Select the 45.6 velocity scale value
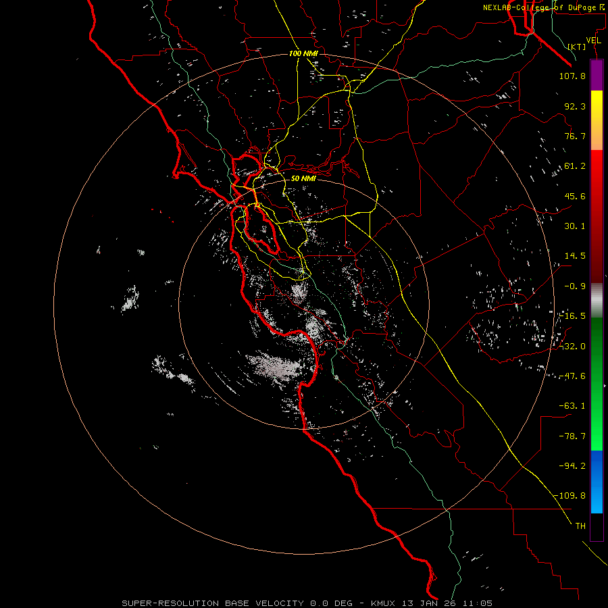Screen dimensions: 608x608 pos(575,196)
